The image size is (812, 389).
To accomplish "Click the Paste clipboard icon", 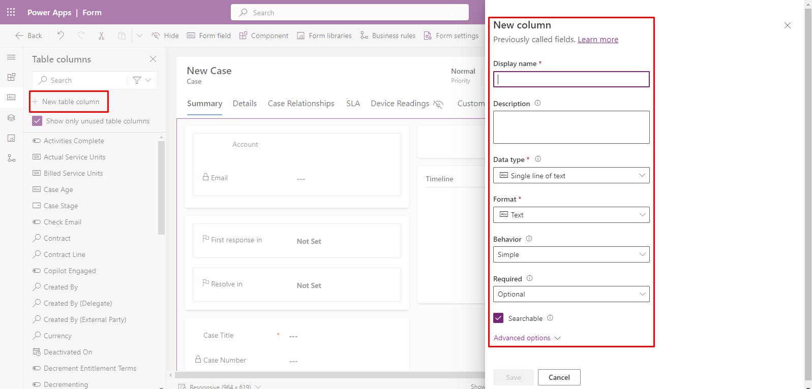I will [x=122, y=36].
